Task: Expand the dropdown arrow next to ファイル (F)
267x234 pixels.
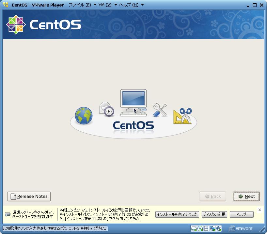Action: point(95,5)
